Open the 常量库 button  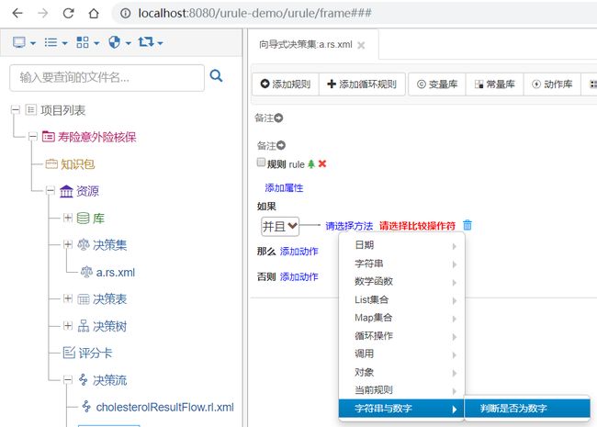click(x=494, y=84)
